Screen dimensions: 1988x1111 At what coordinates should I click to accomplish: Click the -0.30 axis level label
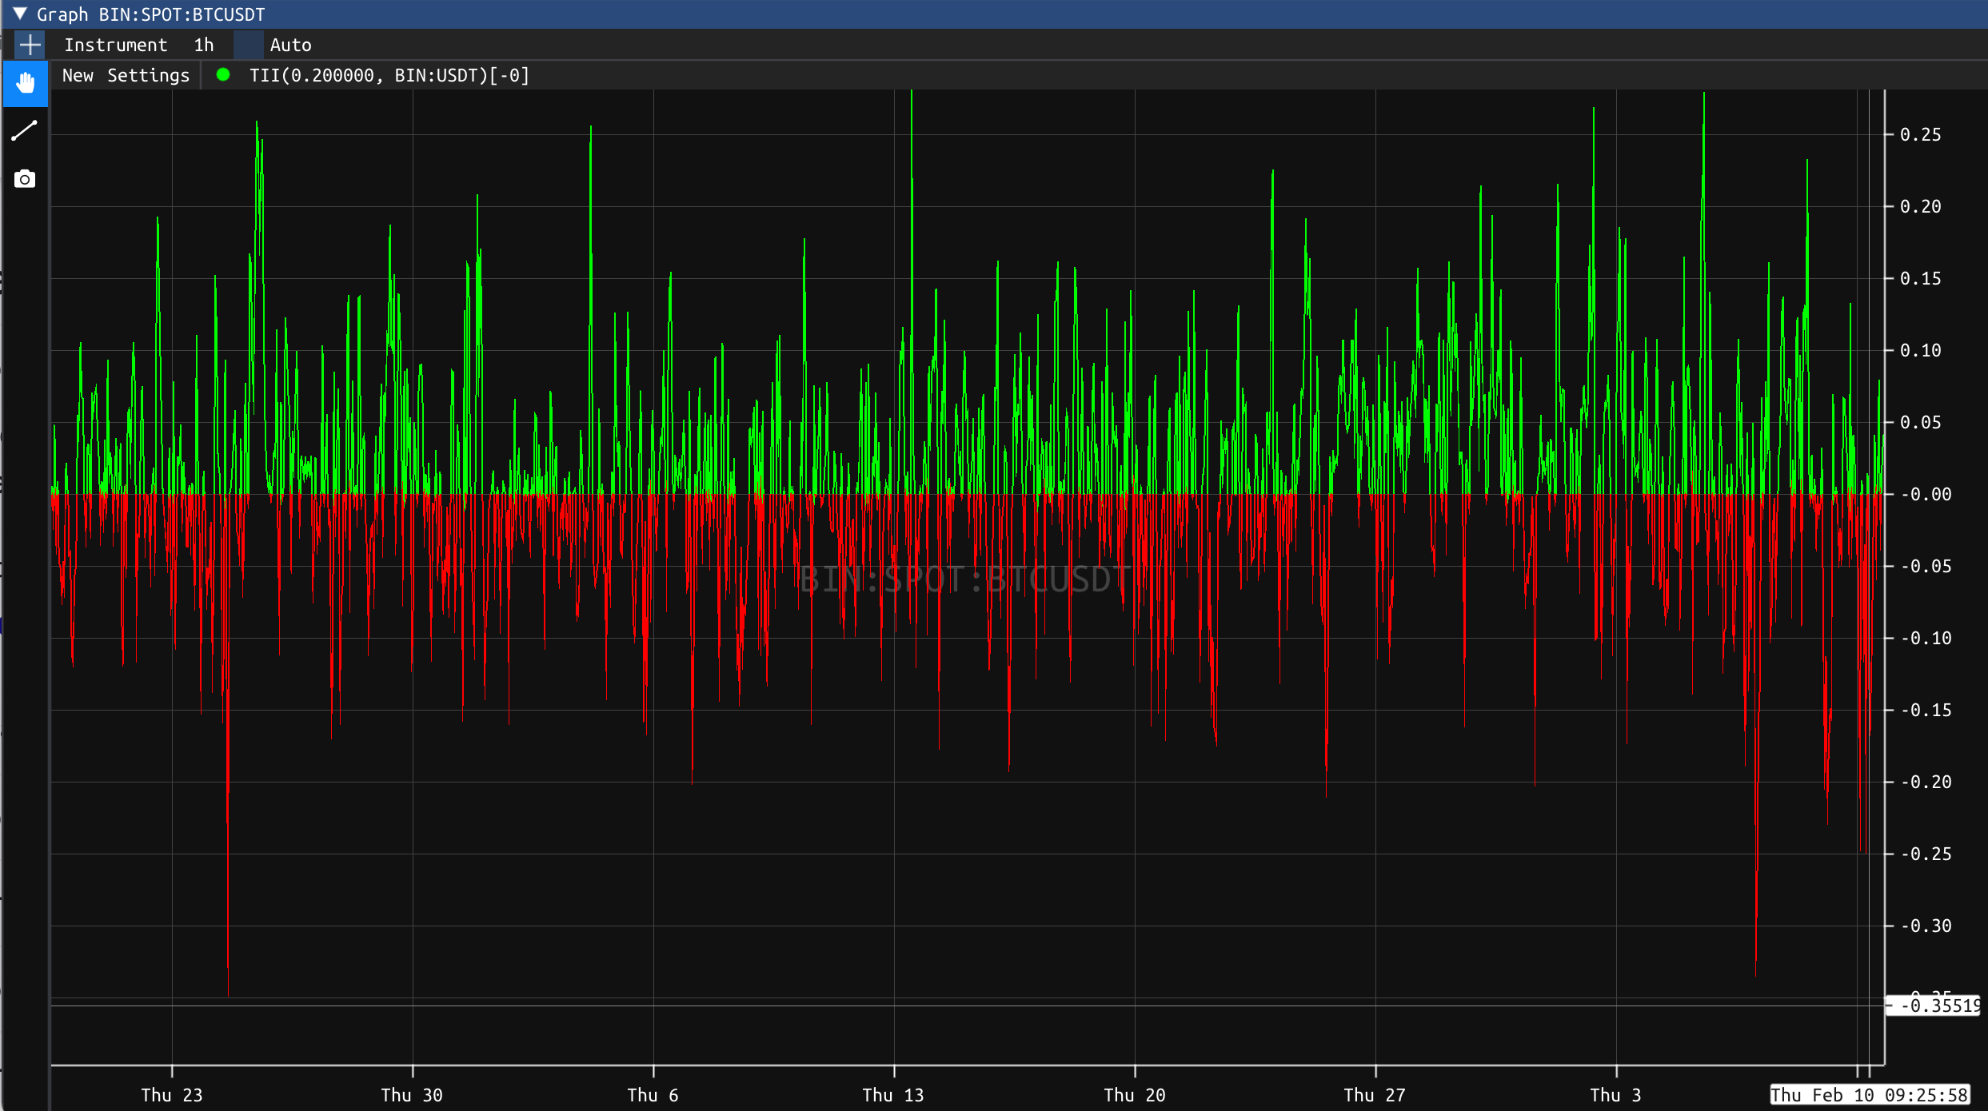click(1926, 926)
